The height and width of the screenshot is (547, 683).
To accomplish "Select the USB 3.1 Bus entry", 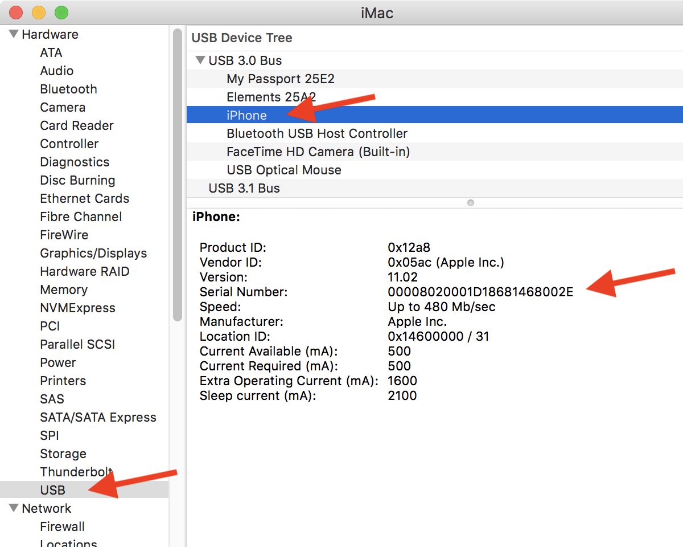I will tap(244, 188).
